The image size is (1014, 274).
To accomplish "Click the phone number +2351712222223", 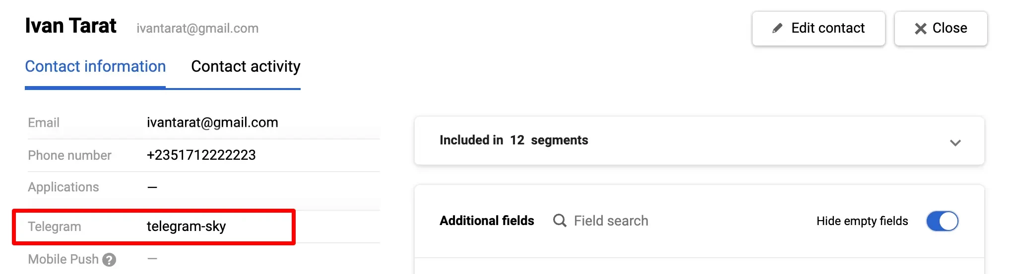I will point(201,155).
